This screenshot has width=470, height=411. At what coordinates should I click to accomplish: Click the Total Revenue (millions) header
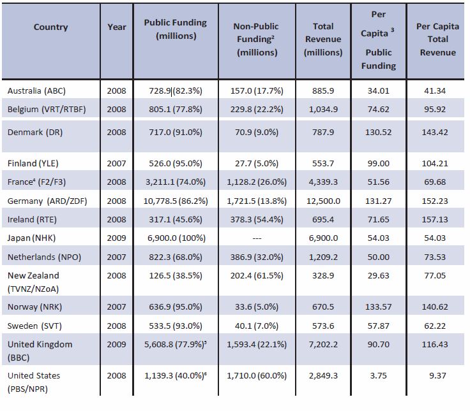pyautogui.click(x=323, y=39)
